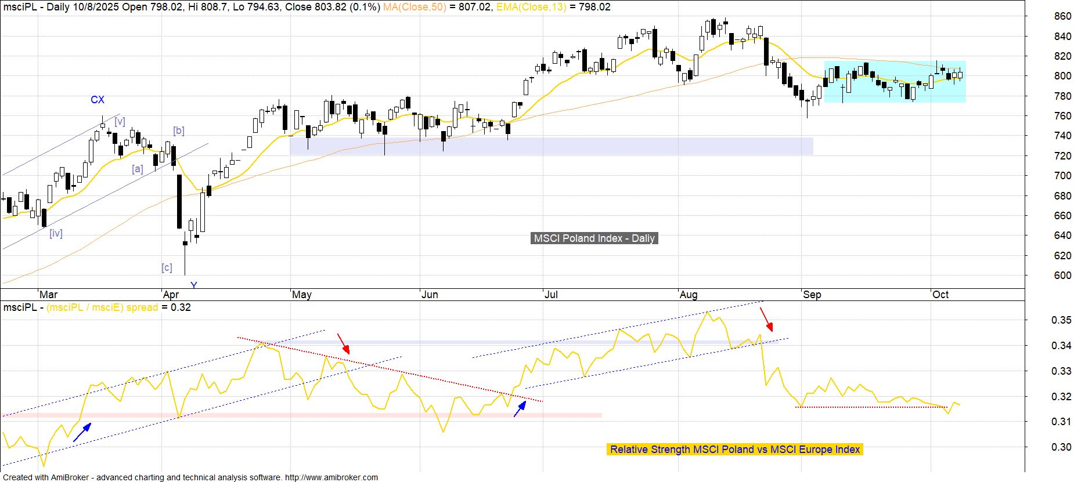Click the blue up arrow near late June
The image size is (1074, 482).
pyautogui.click(x=520, y=408)
